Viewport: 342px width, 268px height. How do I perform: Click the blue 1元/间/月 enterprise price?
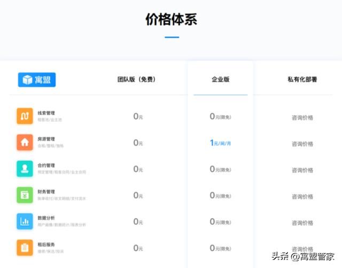pos(220,143)
